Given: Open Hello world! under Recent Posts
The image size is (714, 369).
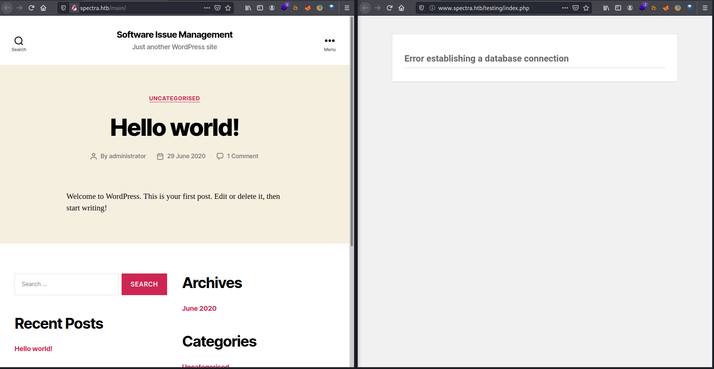Looking at the screenshot, I should (34, 349).
